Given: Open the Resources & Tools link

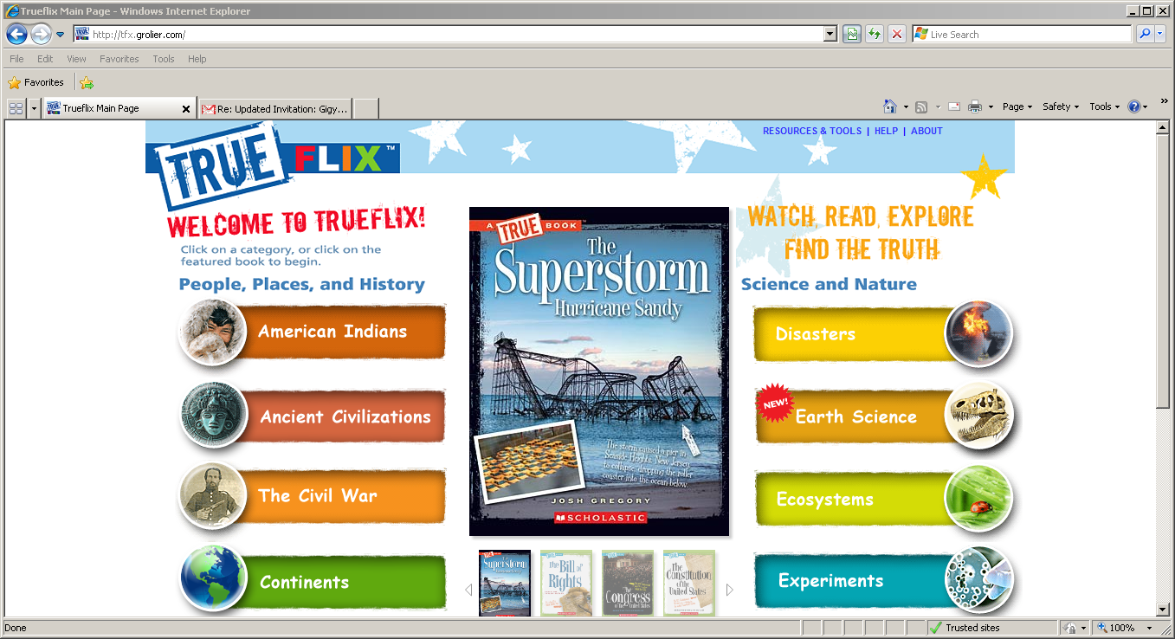Looking at the screenshot, I should tap(812, 132).
